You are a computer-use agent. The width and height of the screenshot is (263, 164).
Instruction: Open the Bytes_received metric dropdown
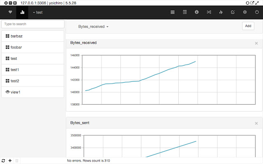[x=93, y=27]
